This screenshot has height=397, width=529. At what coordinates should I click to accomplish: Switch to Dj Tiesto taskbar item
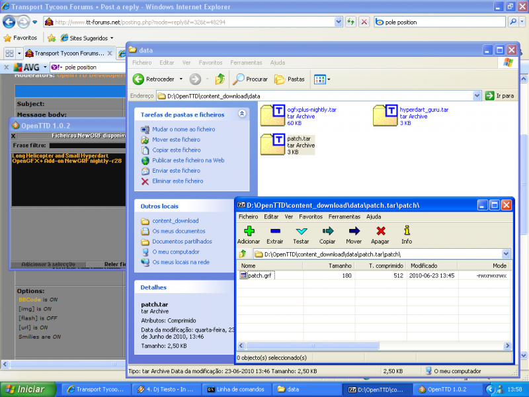[166, 389]
